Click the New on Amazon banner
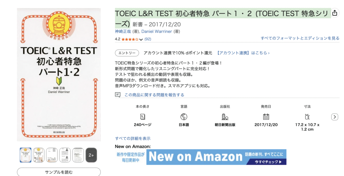The width and height of the screenshot is (344, 176). (x=201, y=157)
